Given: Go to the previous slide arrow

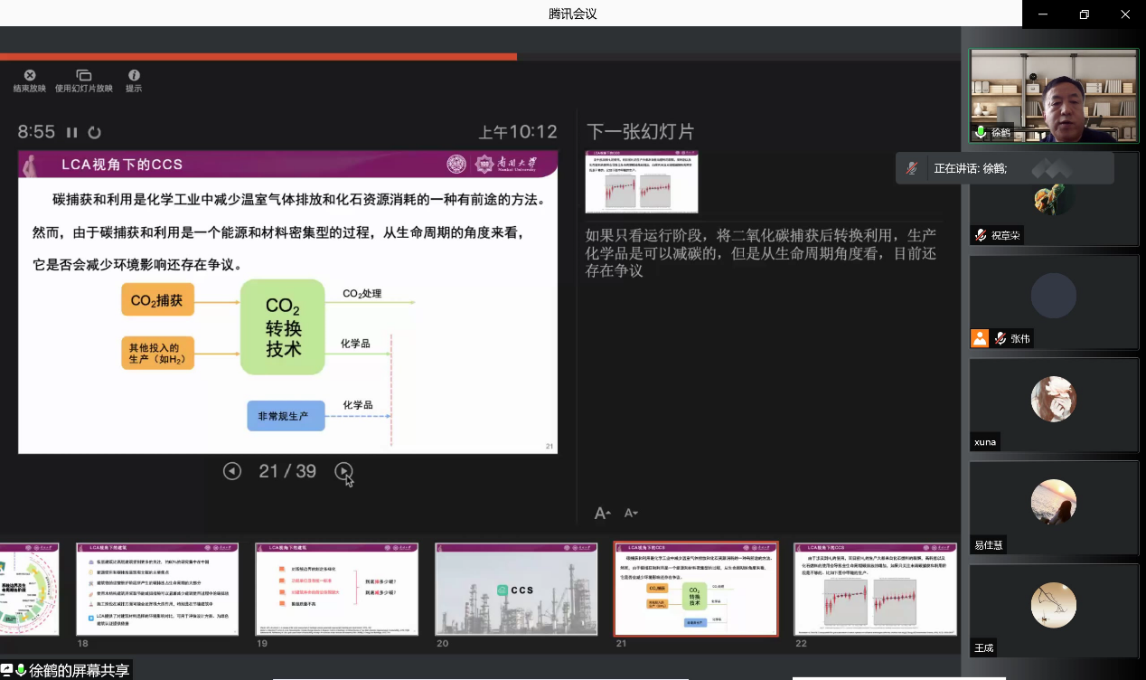Looking at the screenshot, I should [x=232, y=471].
